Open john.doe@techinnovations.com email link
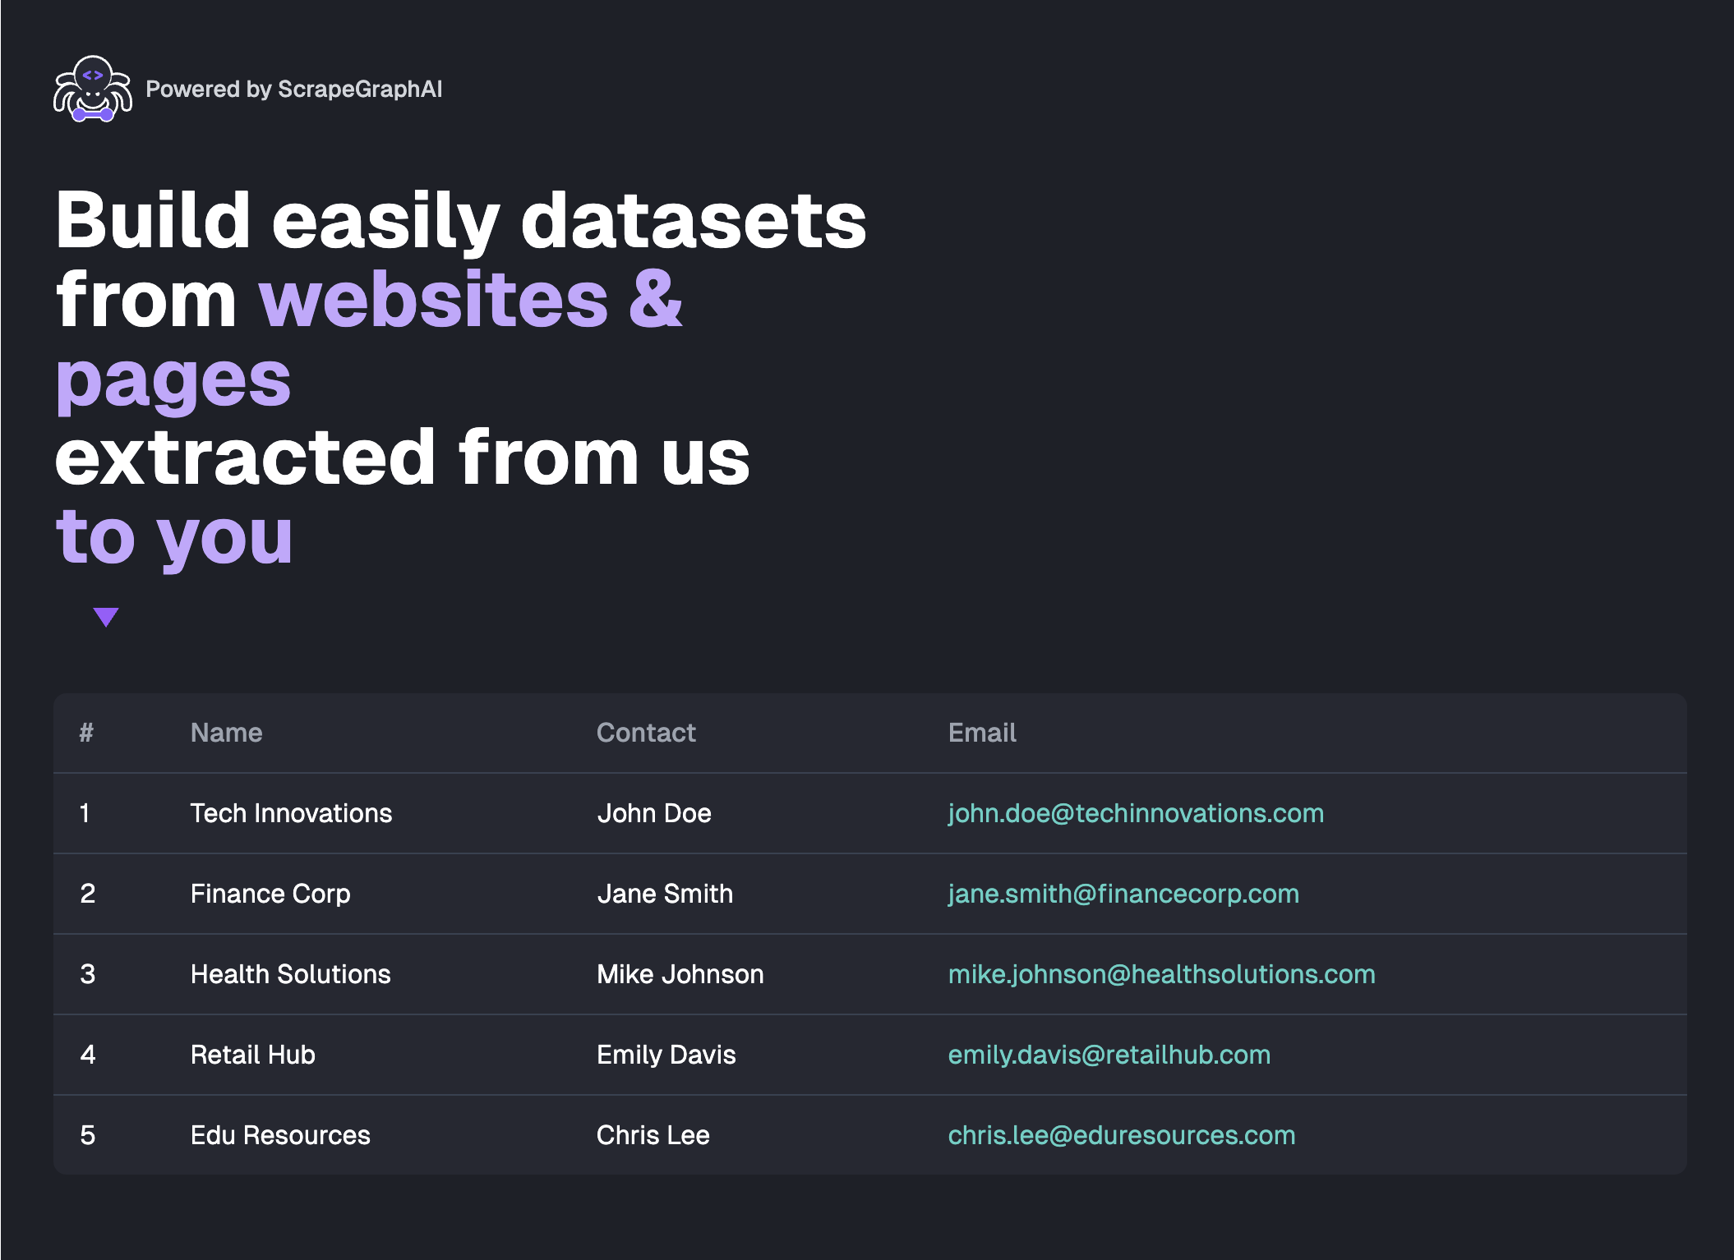This screenshot has width=1734, height=1260. 1135,813
